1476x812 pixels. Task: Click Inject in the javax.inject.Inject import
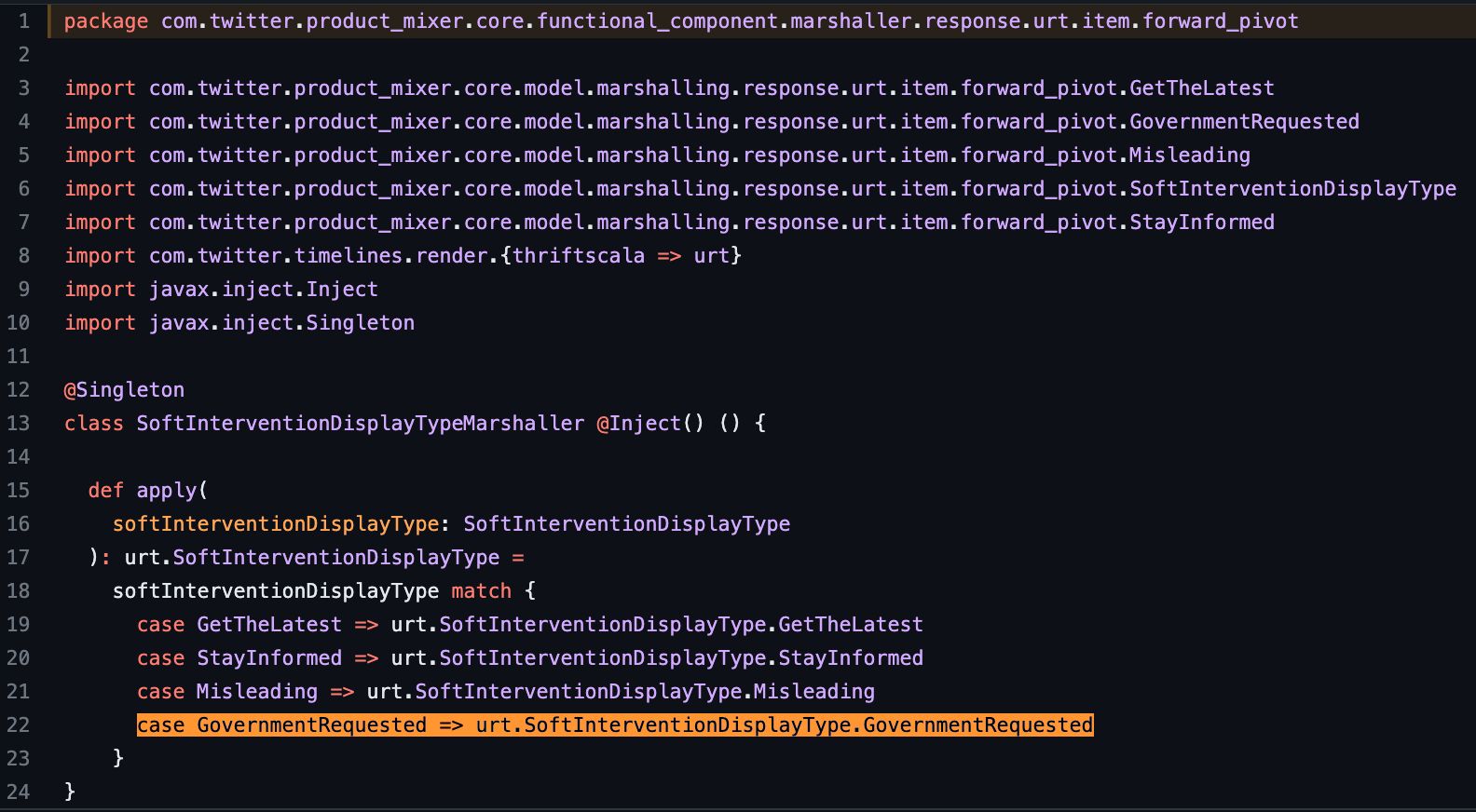tap(342, 290)
